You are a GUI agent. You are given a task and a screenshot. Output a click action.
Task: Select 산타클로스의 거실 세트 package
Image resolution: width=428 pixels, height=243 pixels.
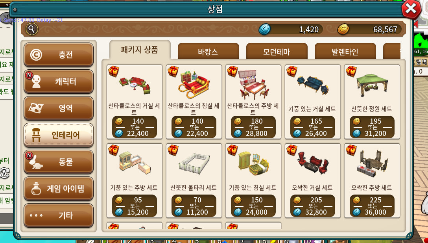coord(134,102)
